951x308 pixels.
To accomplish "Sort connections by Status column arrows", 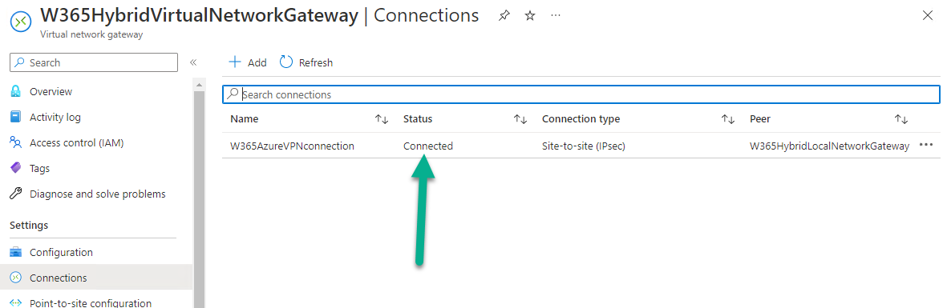I will click(520, 119).
